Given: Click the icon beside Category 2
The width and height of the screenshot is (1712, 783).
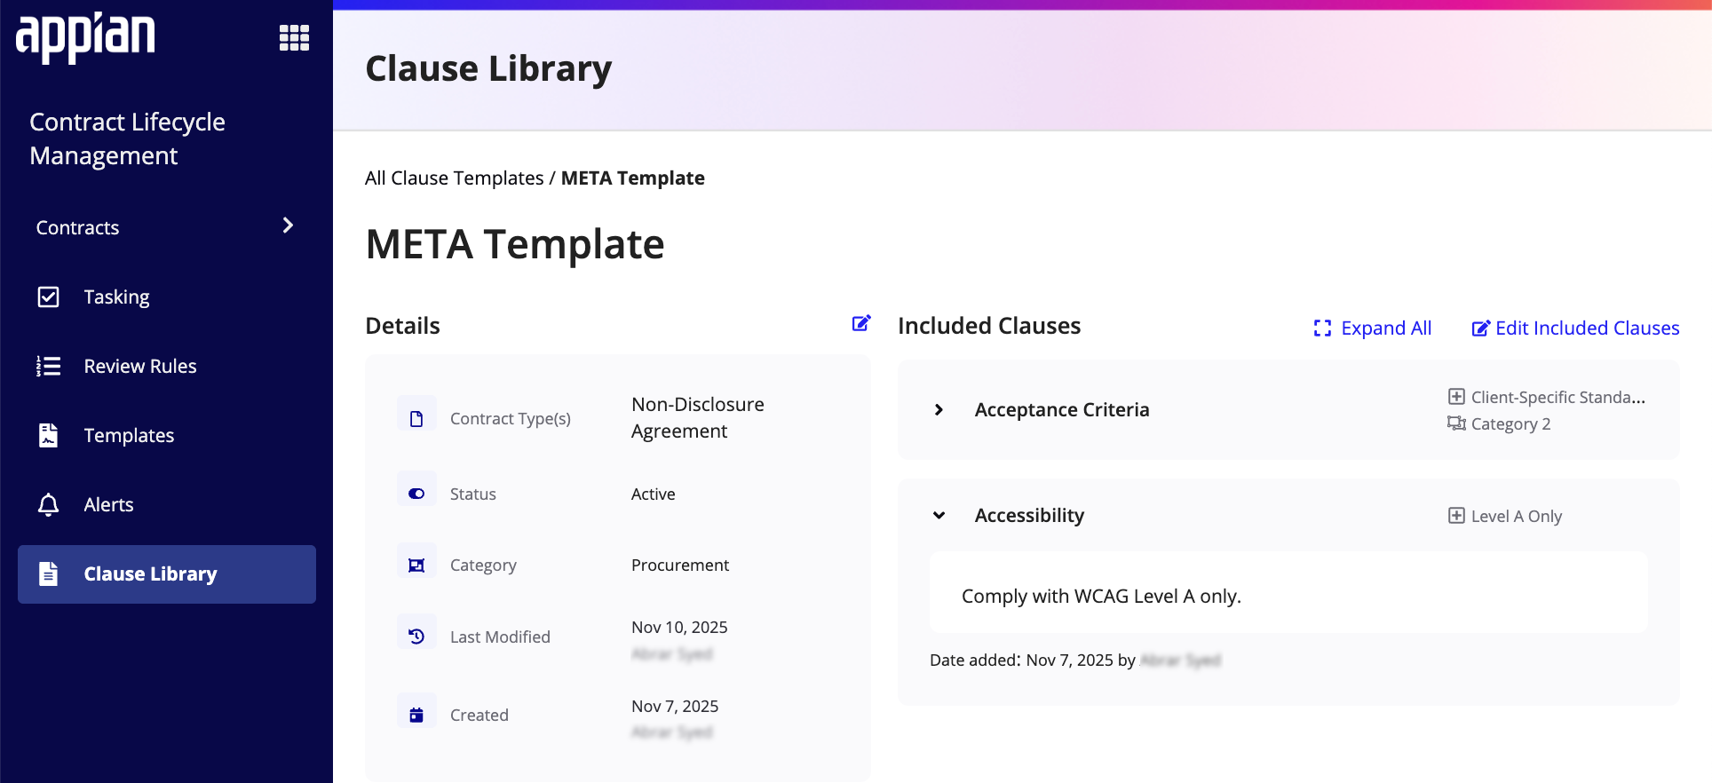Looking at the screenshot, I should [1456, 423].
